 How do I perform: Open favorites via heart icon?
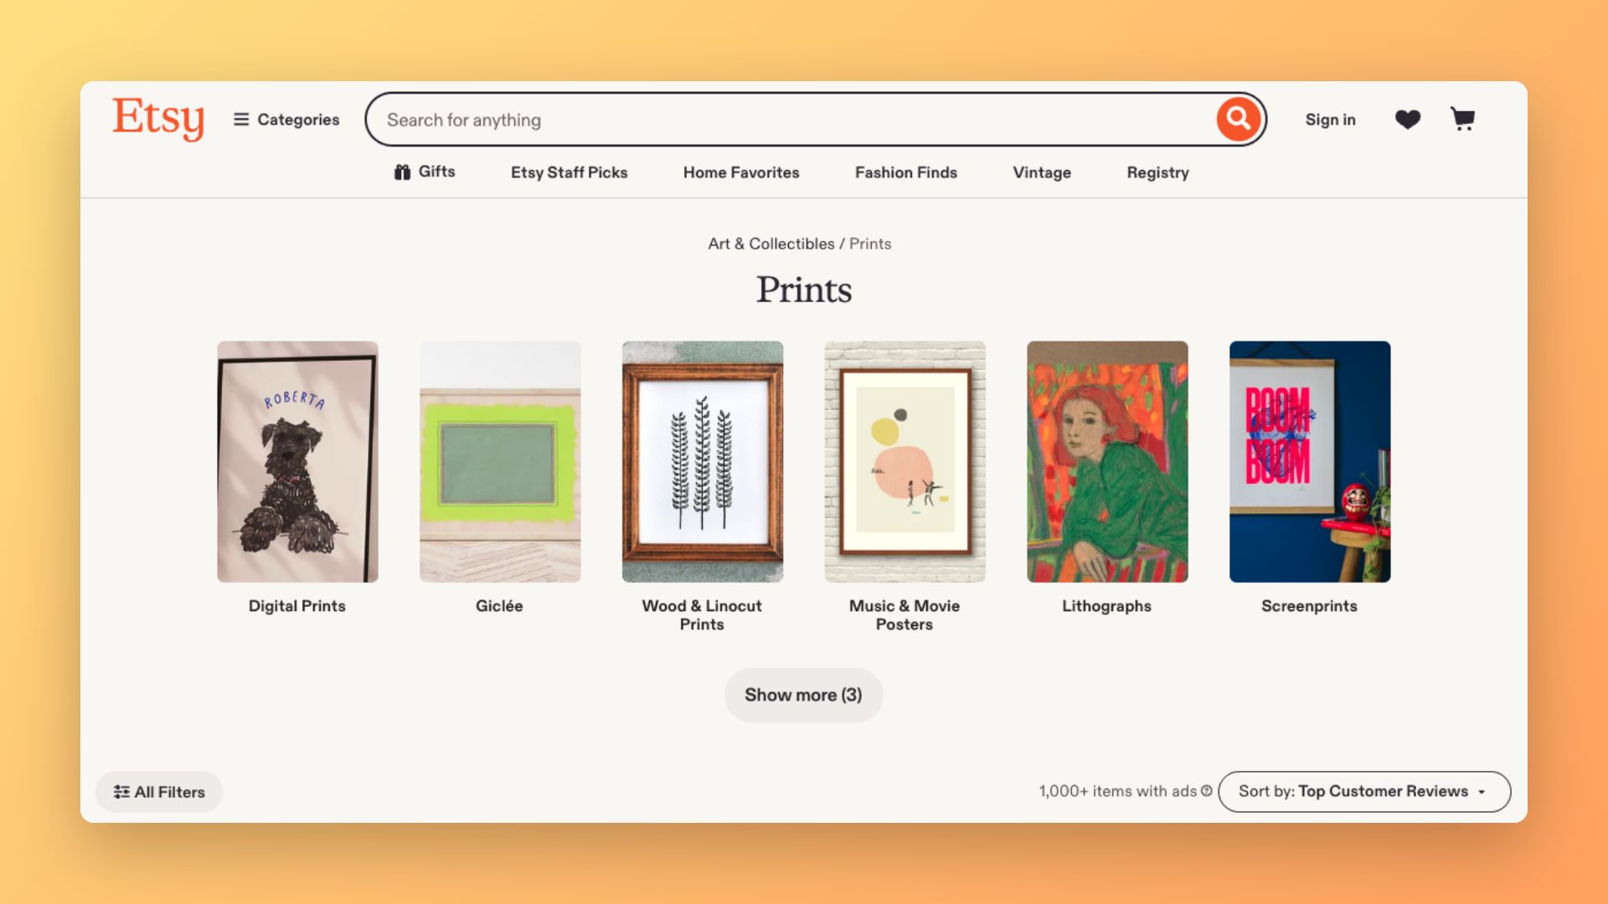click(x=1408, y=120)
